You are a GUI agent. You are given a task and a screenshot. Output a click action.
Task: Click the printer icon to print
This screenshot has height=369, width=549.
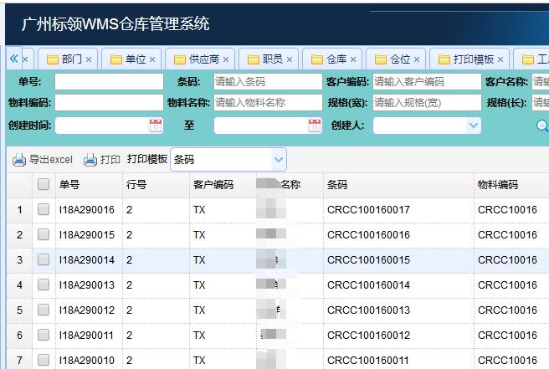(90, 160)
